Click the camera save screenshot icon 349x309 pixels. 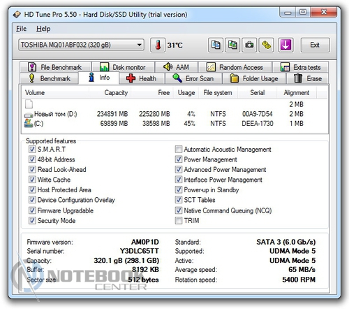coord(249,45)
